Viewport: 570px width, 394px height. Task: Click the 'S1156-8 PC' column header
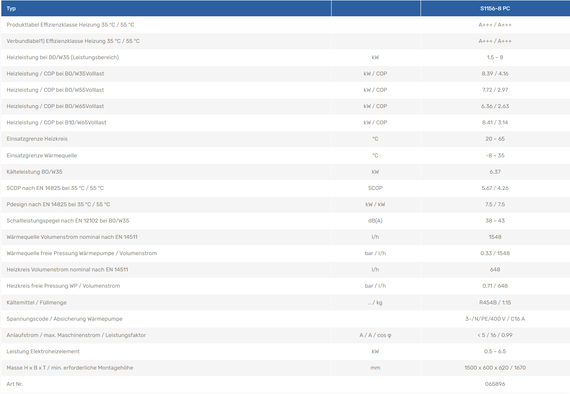[495, 9]
